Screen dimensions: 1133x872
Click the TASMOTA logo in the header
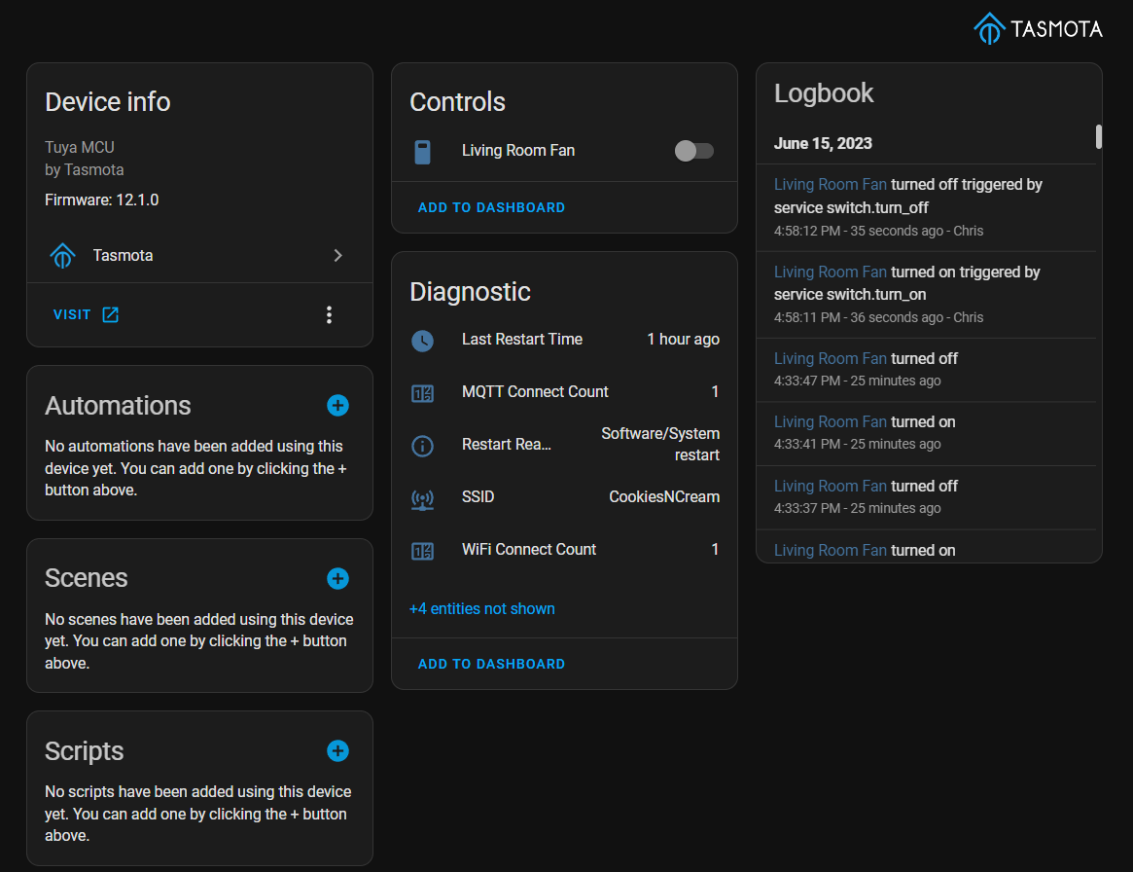click(1037, 27)
